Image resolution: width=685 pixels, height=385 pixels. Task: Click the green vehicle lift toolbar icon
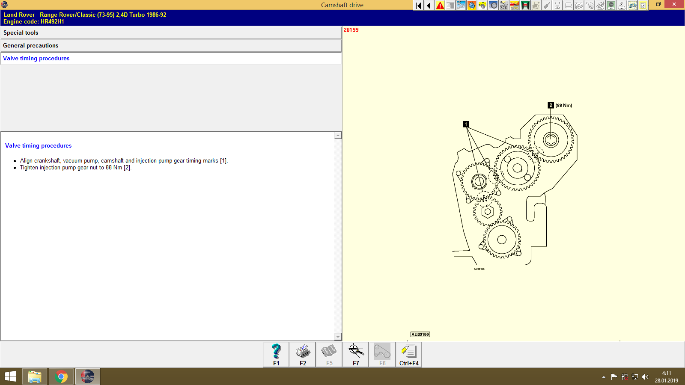[x=525, y=6]
